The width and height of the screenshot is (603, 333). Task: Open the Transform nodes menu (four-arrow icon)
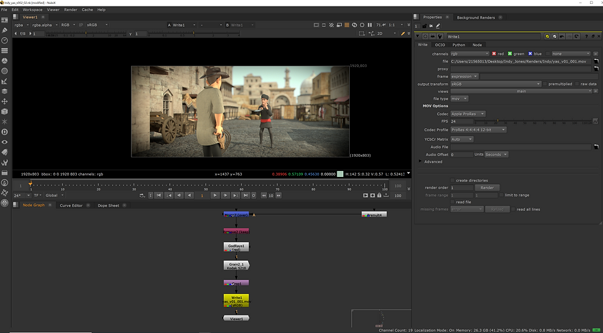pos(5,101)
